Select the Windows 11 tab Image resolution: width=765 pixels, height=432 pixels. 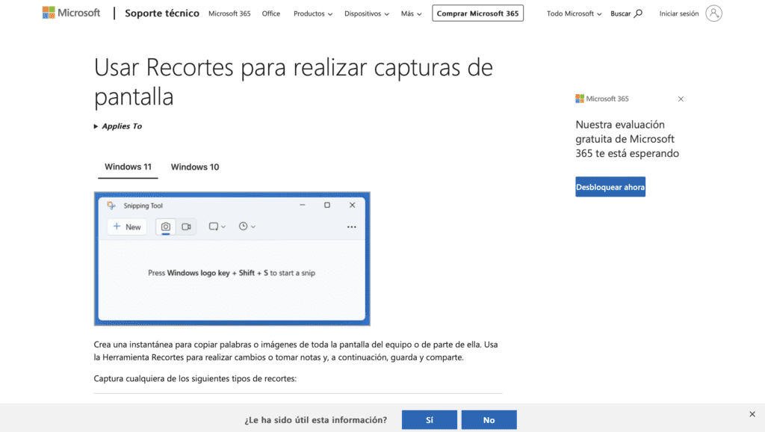pos(128,167)
